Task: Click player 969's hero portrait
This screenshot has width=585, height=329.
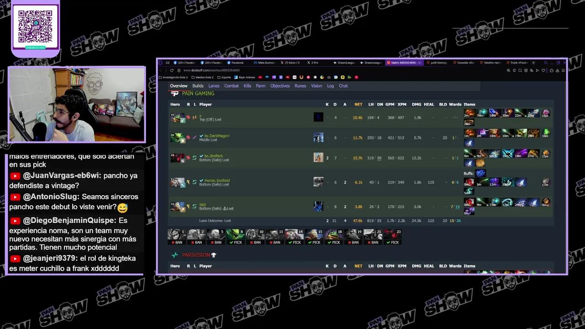Action: coord(177,207)
